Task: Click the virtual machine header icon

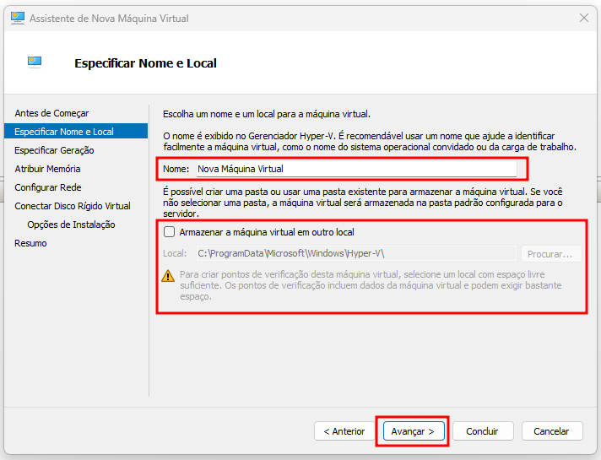Action: (35, 62)
